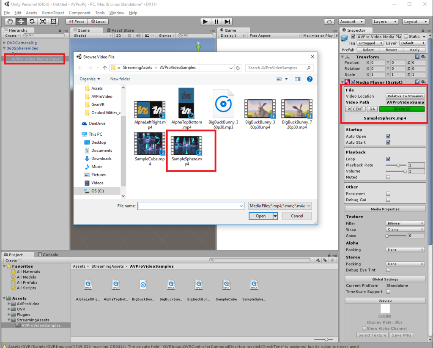This screenshot has height=348, width=433.
Task: Toggle Auto Start checkbox
Action: pos(388,142)
